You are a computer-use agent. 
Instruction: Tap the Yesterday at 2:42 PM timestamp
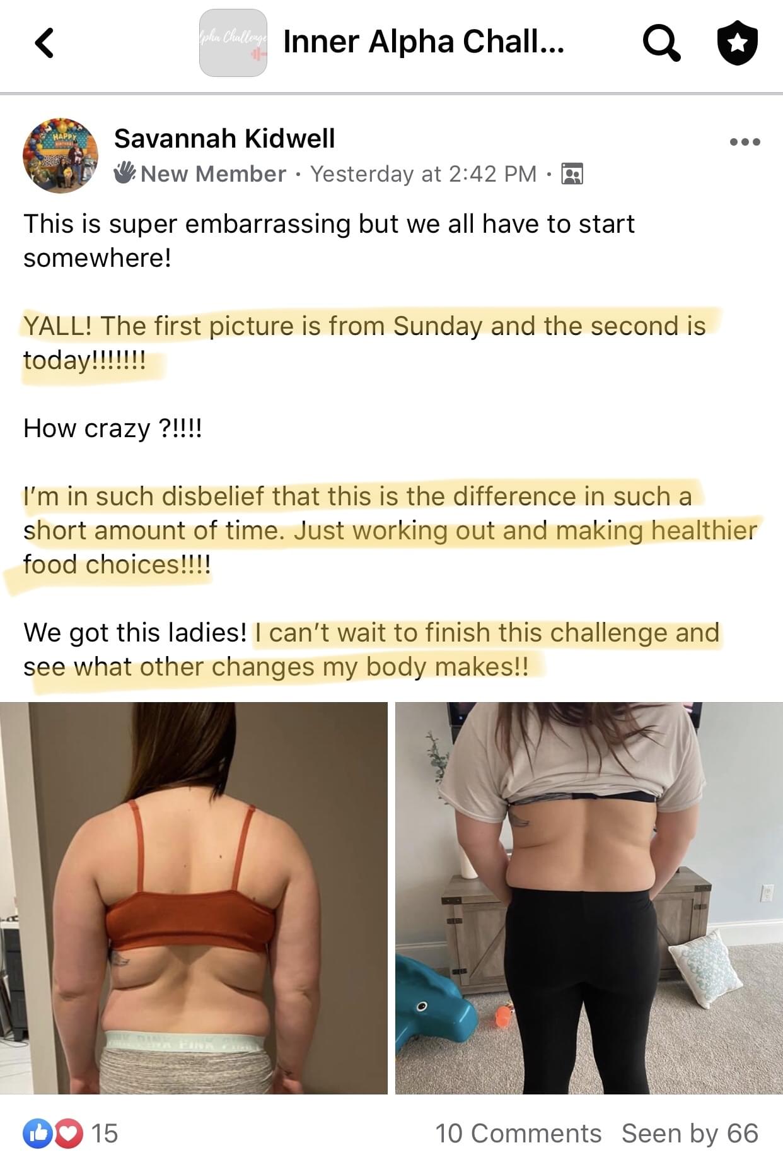click(423, 173)
